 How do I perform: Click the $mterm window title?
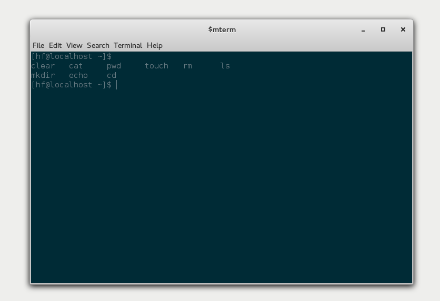tap(222, 29)
